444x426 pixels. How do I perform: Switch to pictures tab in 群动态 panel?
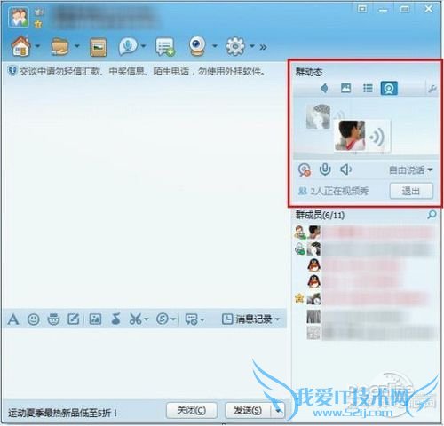coord(345,88)
